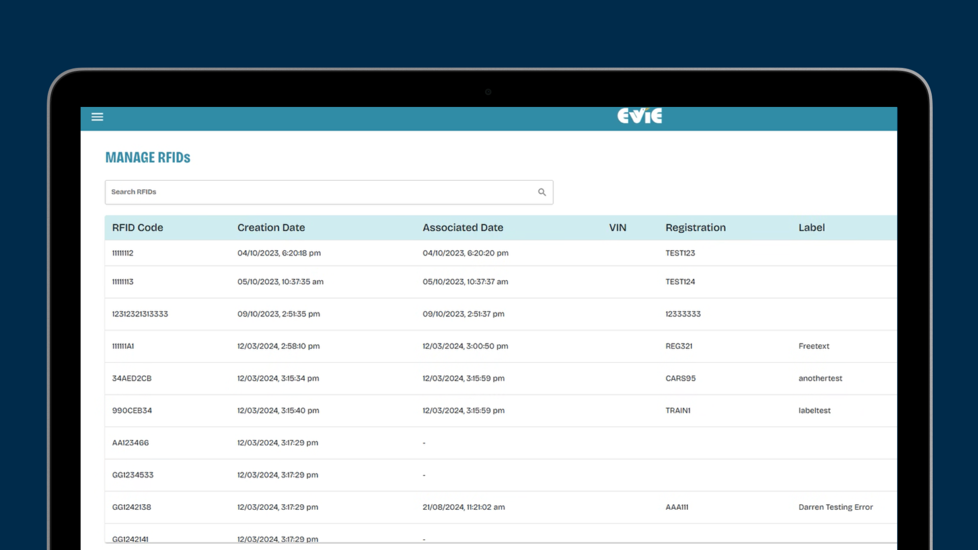Screen dimensions: 978x550
Task: Click creation date 04/10/2023, 6:20:18 pm
Action: point(279,253)
